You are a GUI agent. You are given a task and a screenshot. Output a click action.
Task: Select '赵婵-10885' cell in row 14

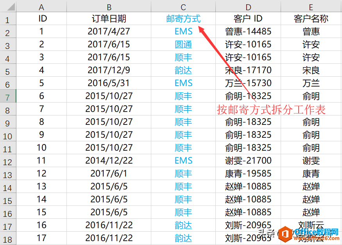click(x=248, y=186)
